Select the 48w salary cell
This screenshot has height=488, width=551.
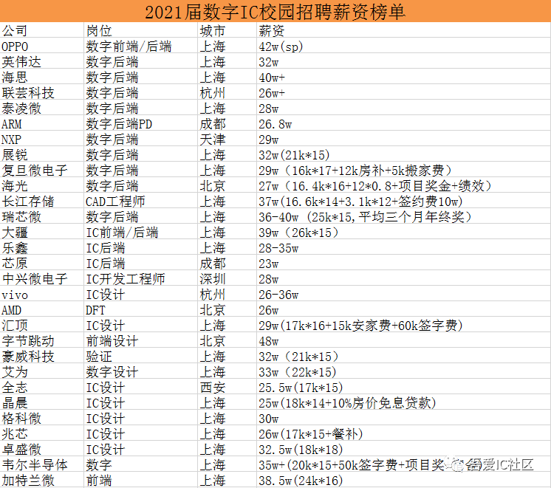[x=403, y=340]
